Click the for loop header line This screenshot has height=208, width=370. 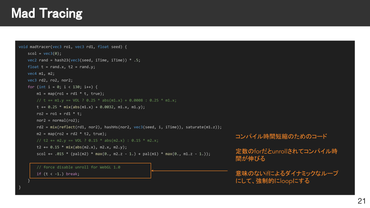click(x=62, y=87)
